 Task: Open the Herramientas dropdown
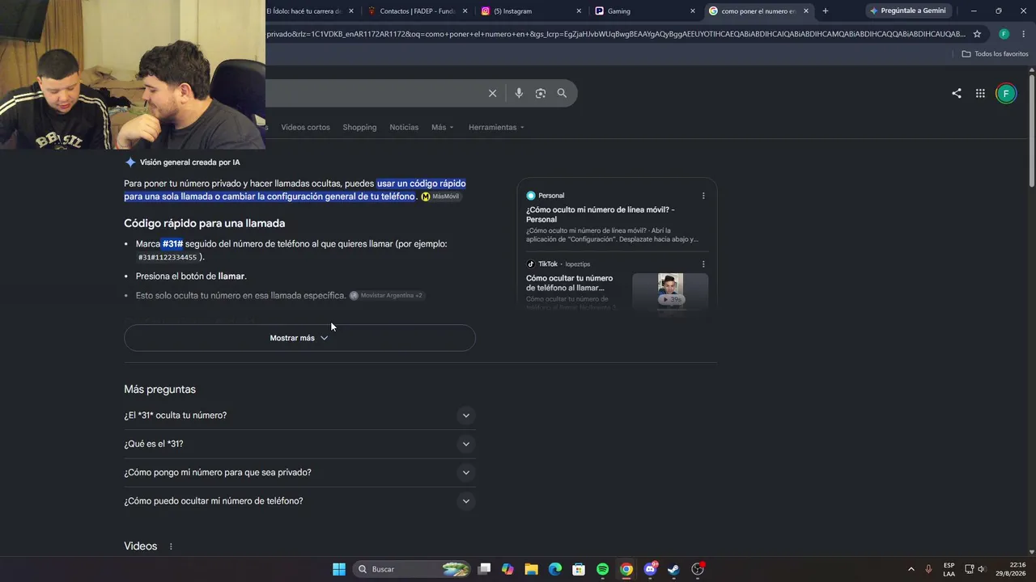tap(496, 127)
